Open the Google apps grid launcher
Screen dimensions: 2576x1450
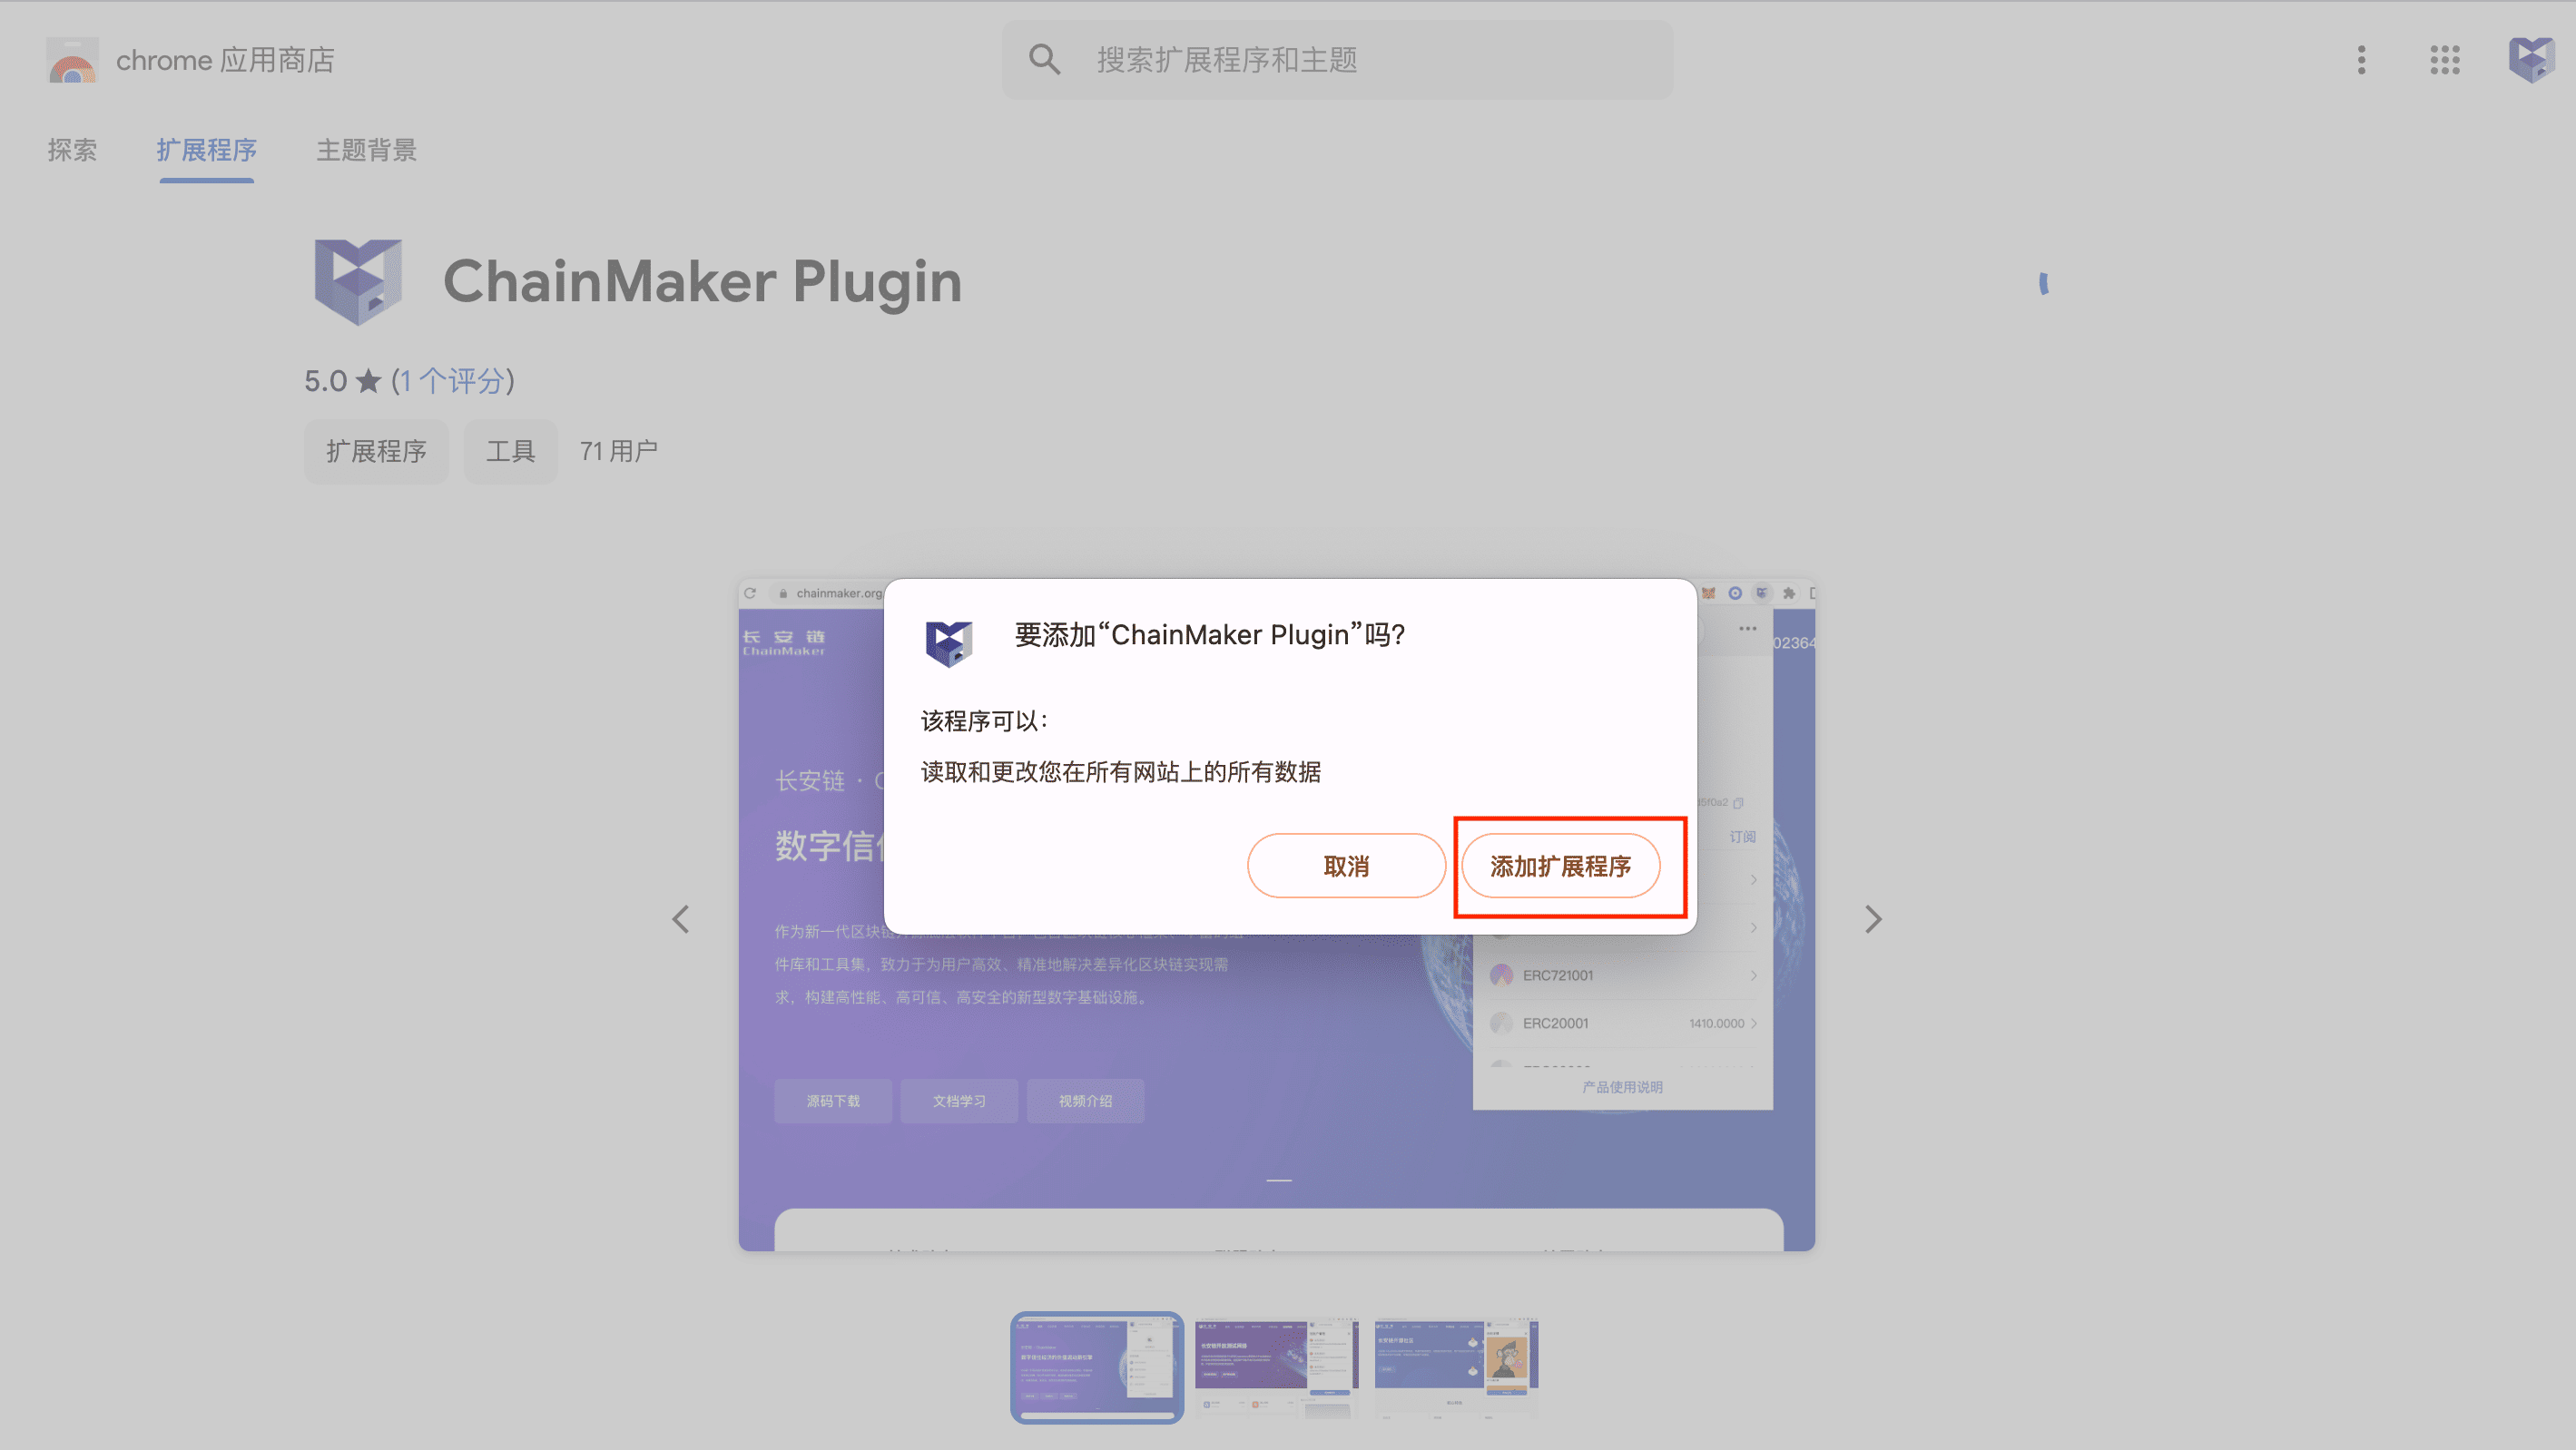point(2444,60)
